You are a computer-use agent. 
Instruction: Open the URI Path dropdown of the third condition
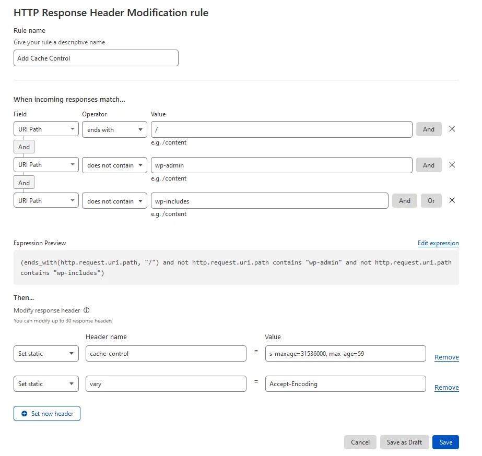point(46,200)
